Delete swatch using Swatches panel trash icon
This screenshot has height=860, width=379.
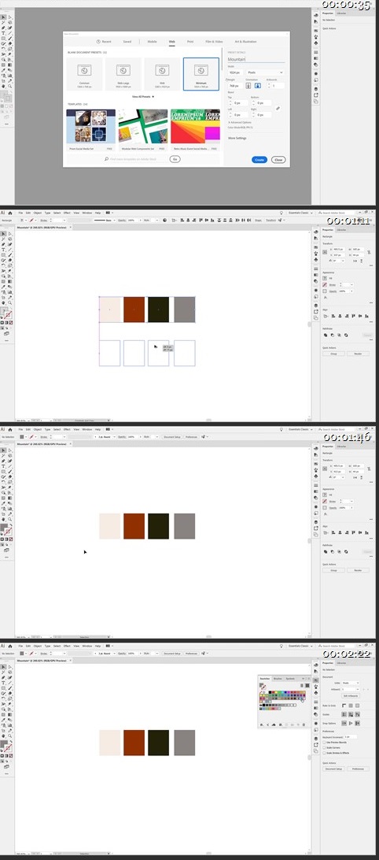[304, 725]
